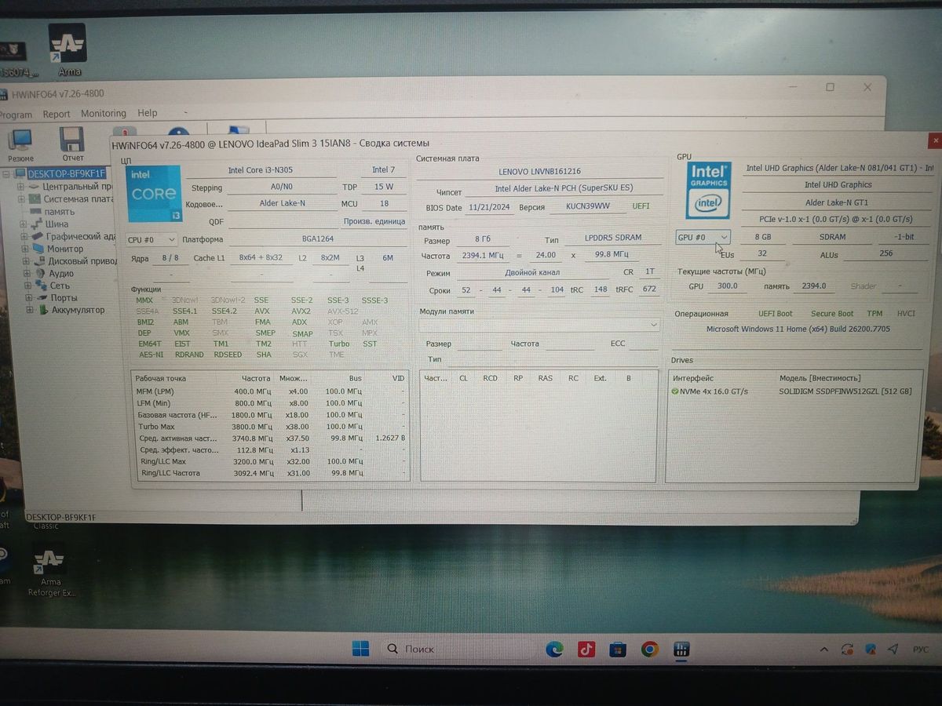Open Microsoft Edge from the taskbar
The height and width of the screenshot is (706, 942).
click(555, 650)
